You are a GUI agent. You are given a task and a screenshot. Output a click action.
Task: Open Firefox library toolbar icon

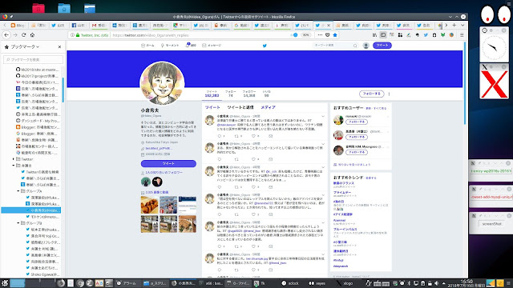coord(374,35)
